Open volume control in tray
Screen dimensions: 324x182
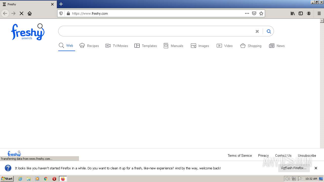pyautogui.click(x=288, y=179)
